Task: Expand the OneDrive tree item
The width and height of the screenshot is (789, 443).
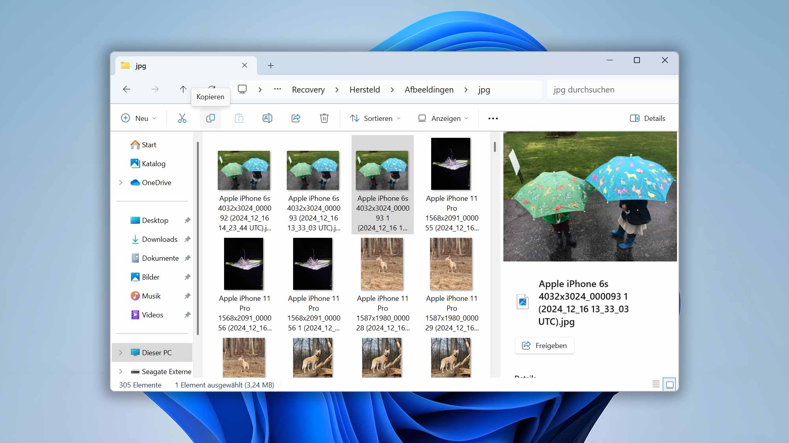Action: (120, 182)
